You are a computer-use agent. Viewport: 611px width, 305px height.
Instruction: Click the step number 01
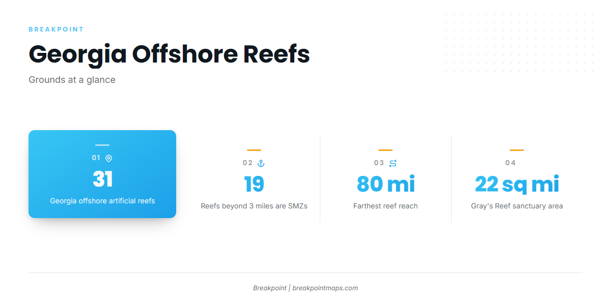coord(96,158)
